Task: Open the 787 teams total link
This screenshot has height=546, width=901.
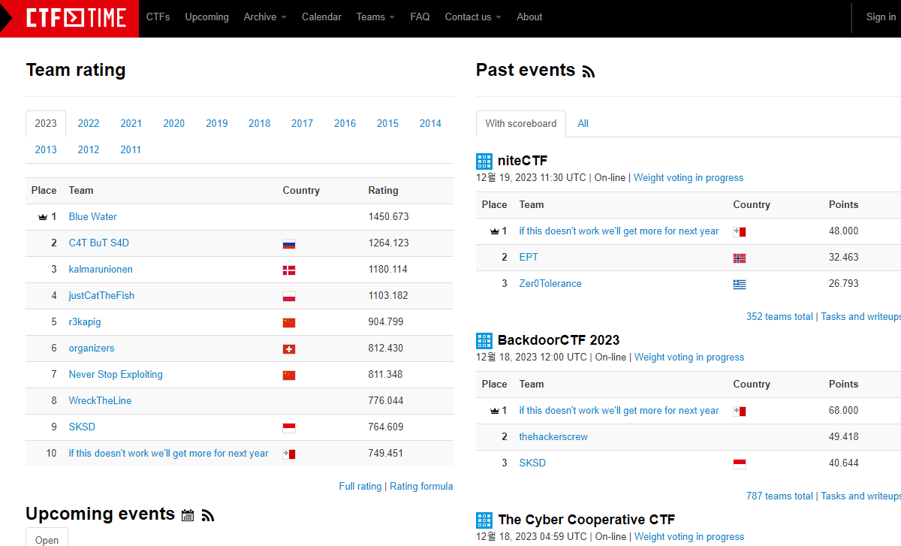Action: [x=779, y=496]
